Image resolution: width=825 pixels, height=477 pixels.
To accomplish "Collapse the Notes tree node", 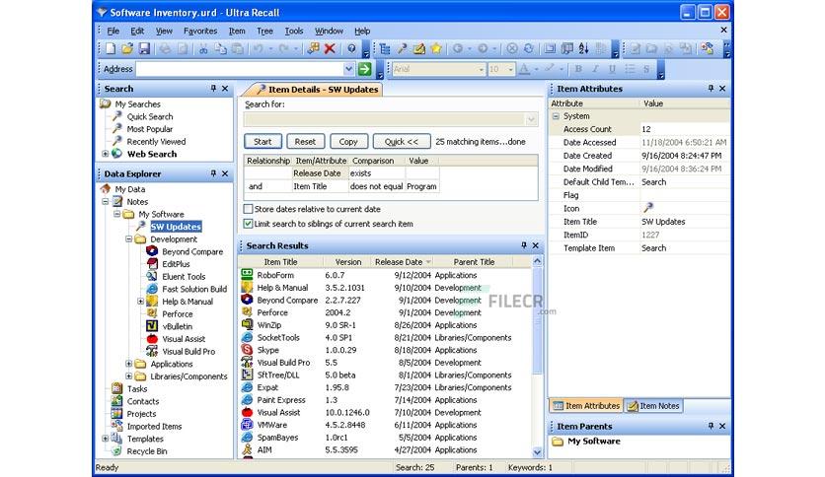I will point(106,202).
